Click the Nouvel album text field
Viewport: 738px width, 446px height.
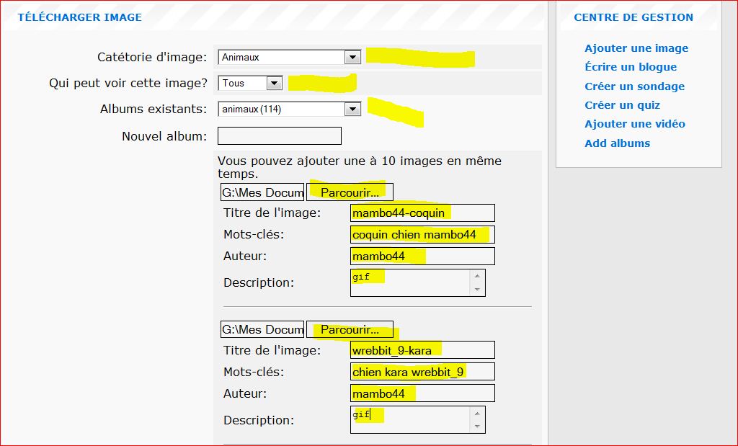[279, 135]
